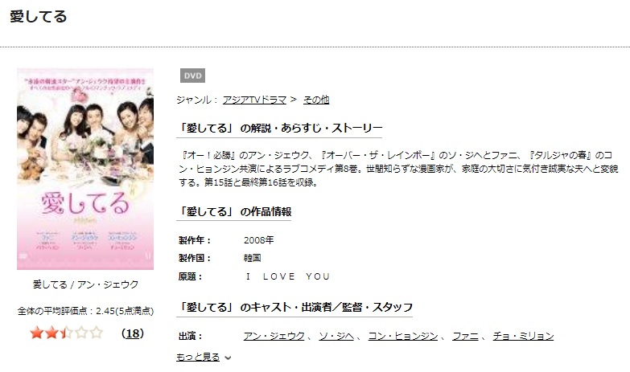630x372 pixels.
Task: Click the second rating star
Action: coord(51,333)
